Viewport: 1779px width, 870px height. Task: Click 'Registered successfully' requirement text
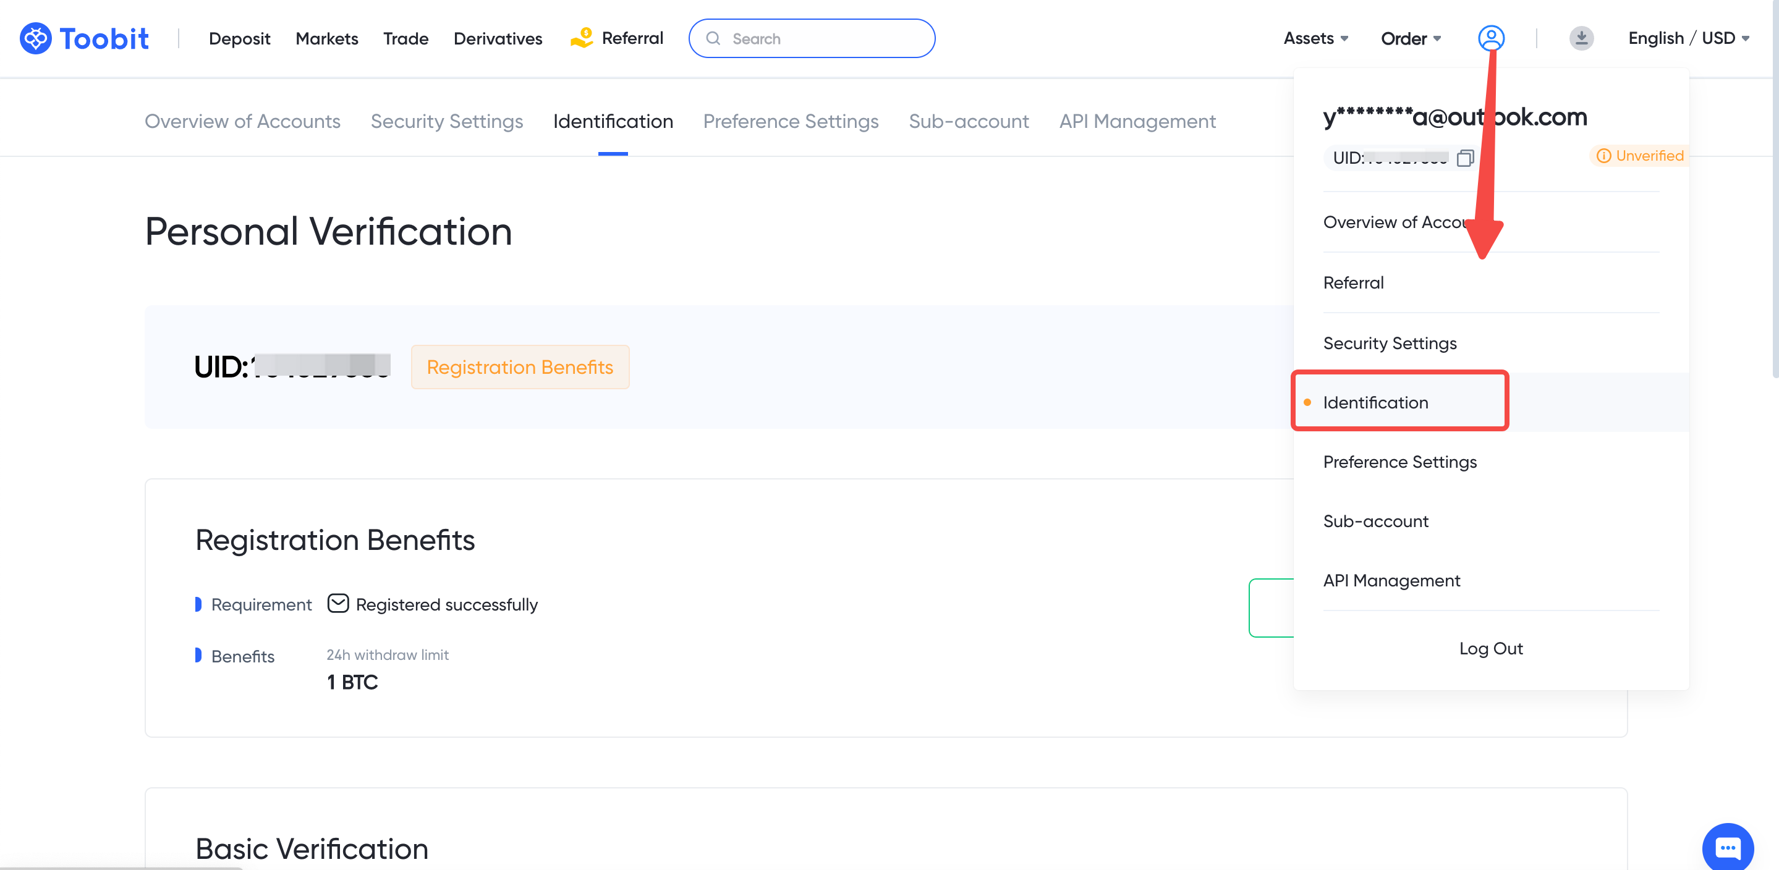(x=447, y=605)
